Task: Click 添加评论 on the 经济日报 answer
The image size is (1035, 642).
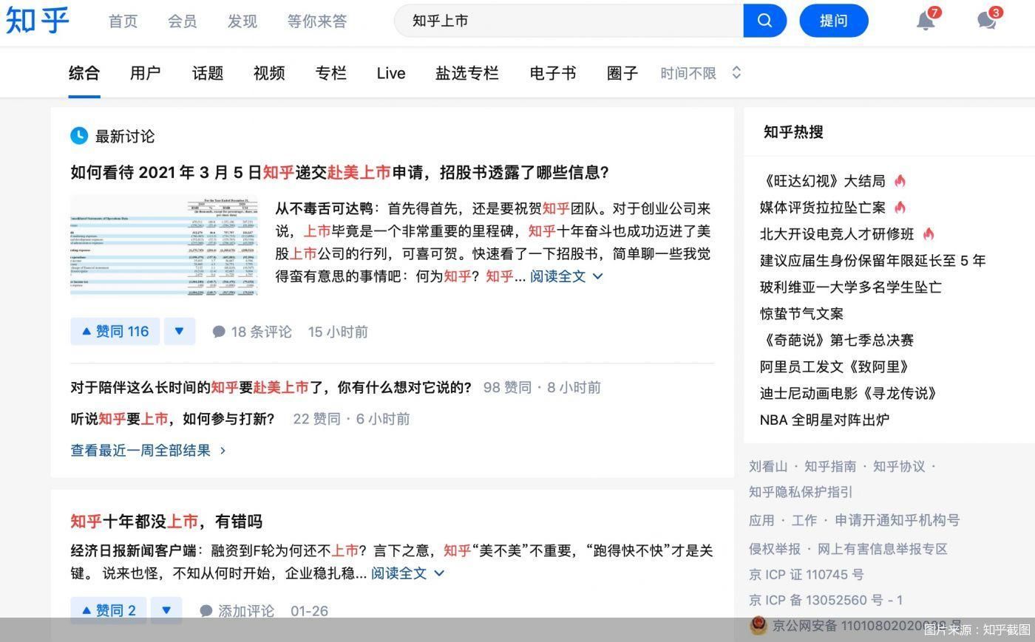Action: 237,611
